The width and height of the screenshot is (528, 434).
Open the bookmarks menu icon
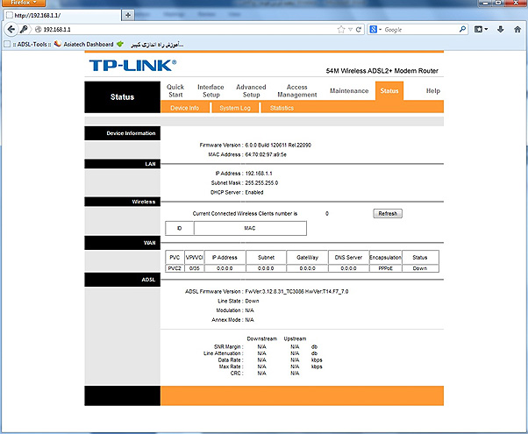[481, 30]
